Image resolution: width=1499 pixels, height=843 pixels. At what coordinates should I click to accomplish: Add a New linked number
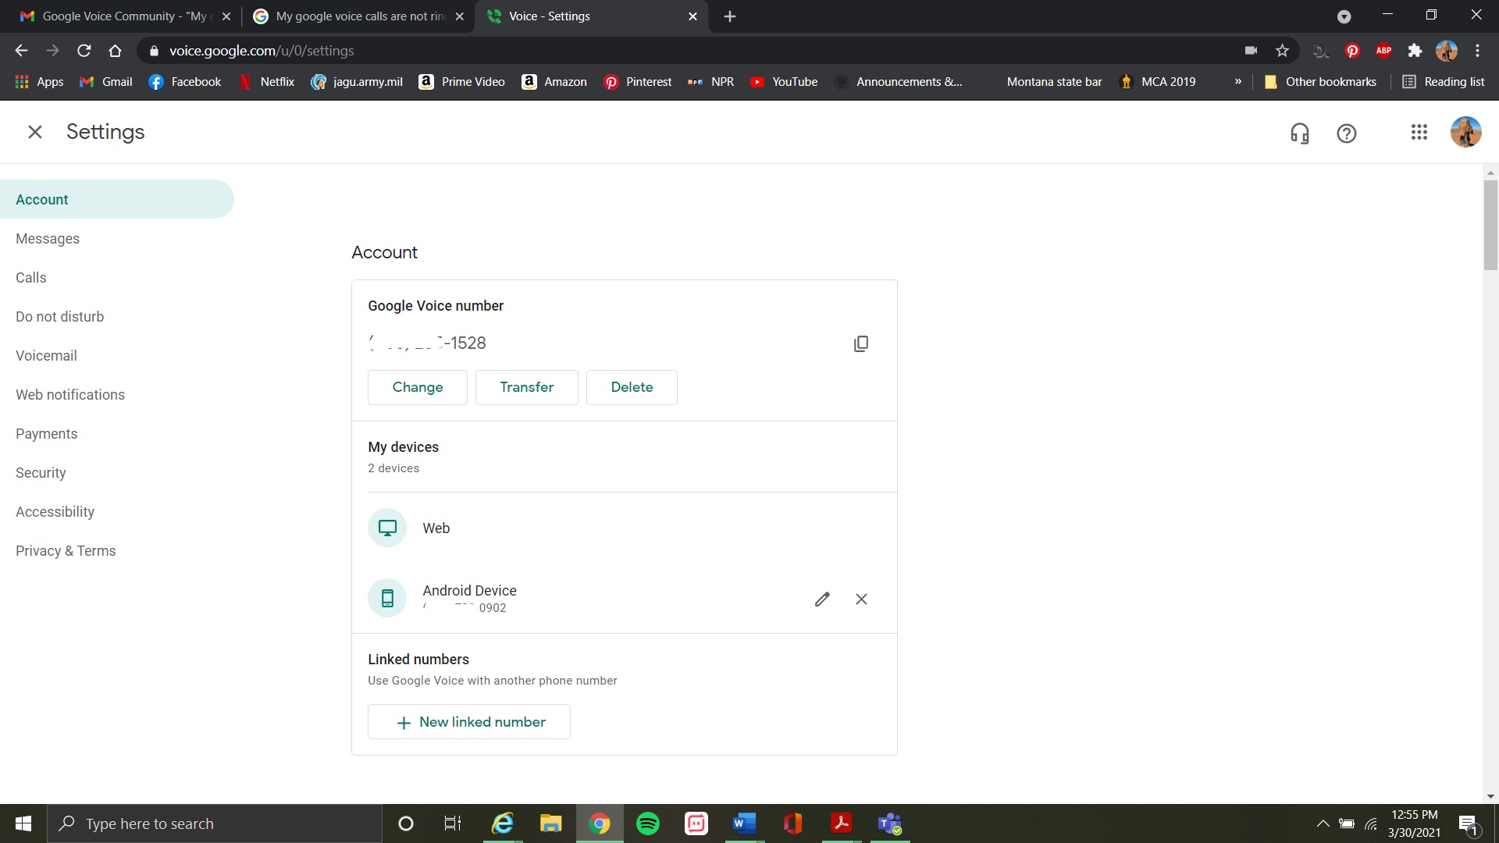tap(469, 722)
